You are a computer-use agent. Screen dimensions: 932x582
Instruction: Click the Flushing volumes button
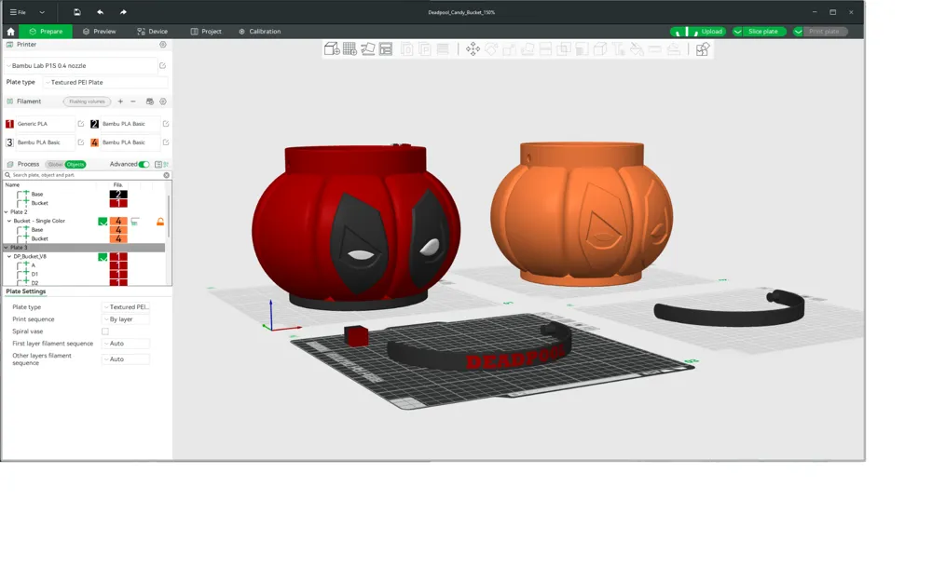(x=87, y=102)
